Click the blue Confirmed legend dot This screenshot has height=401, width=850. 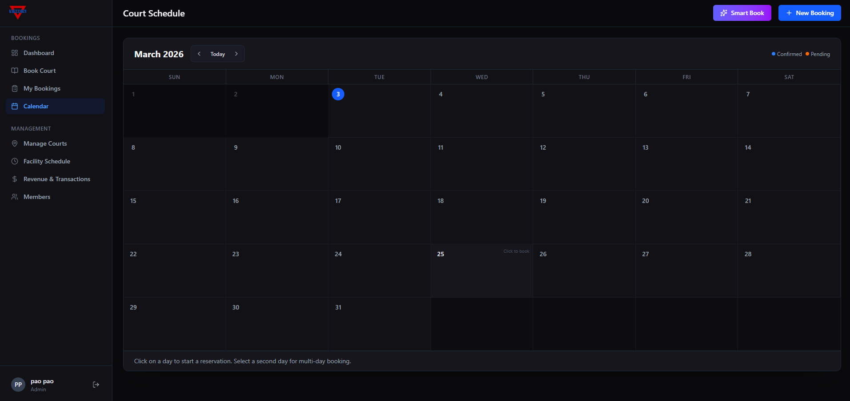pyautogui.click(x=774, y=54)
